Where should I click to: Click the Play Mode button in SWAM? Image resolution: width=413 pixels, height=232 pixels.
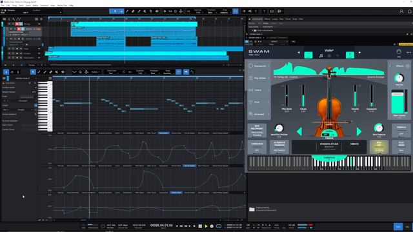point(401,147)
